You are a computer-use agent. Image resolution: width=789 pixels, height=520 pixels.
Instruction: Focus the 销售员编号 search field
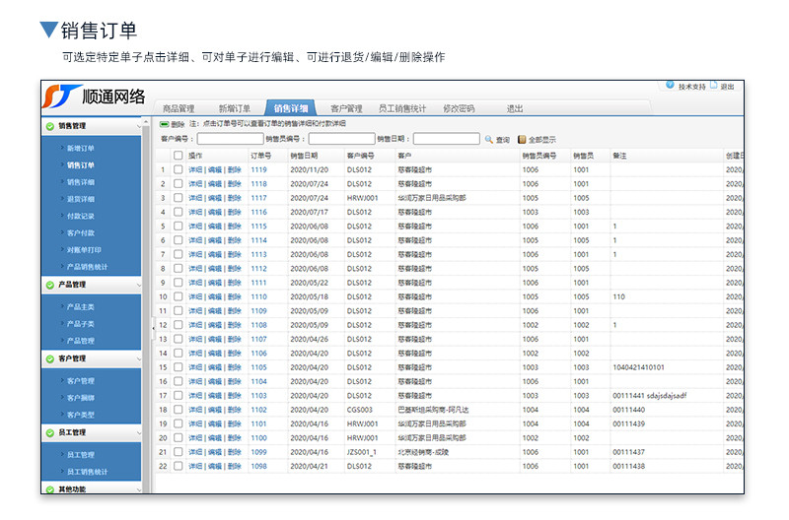[341, 139]
